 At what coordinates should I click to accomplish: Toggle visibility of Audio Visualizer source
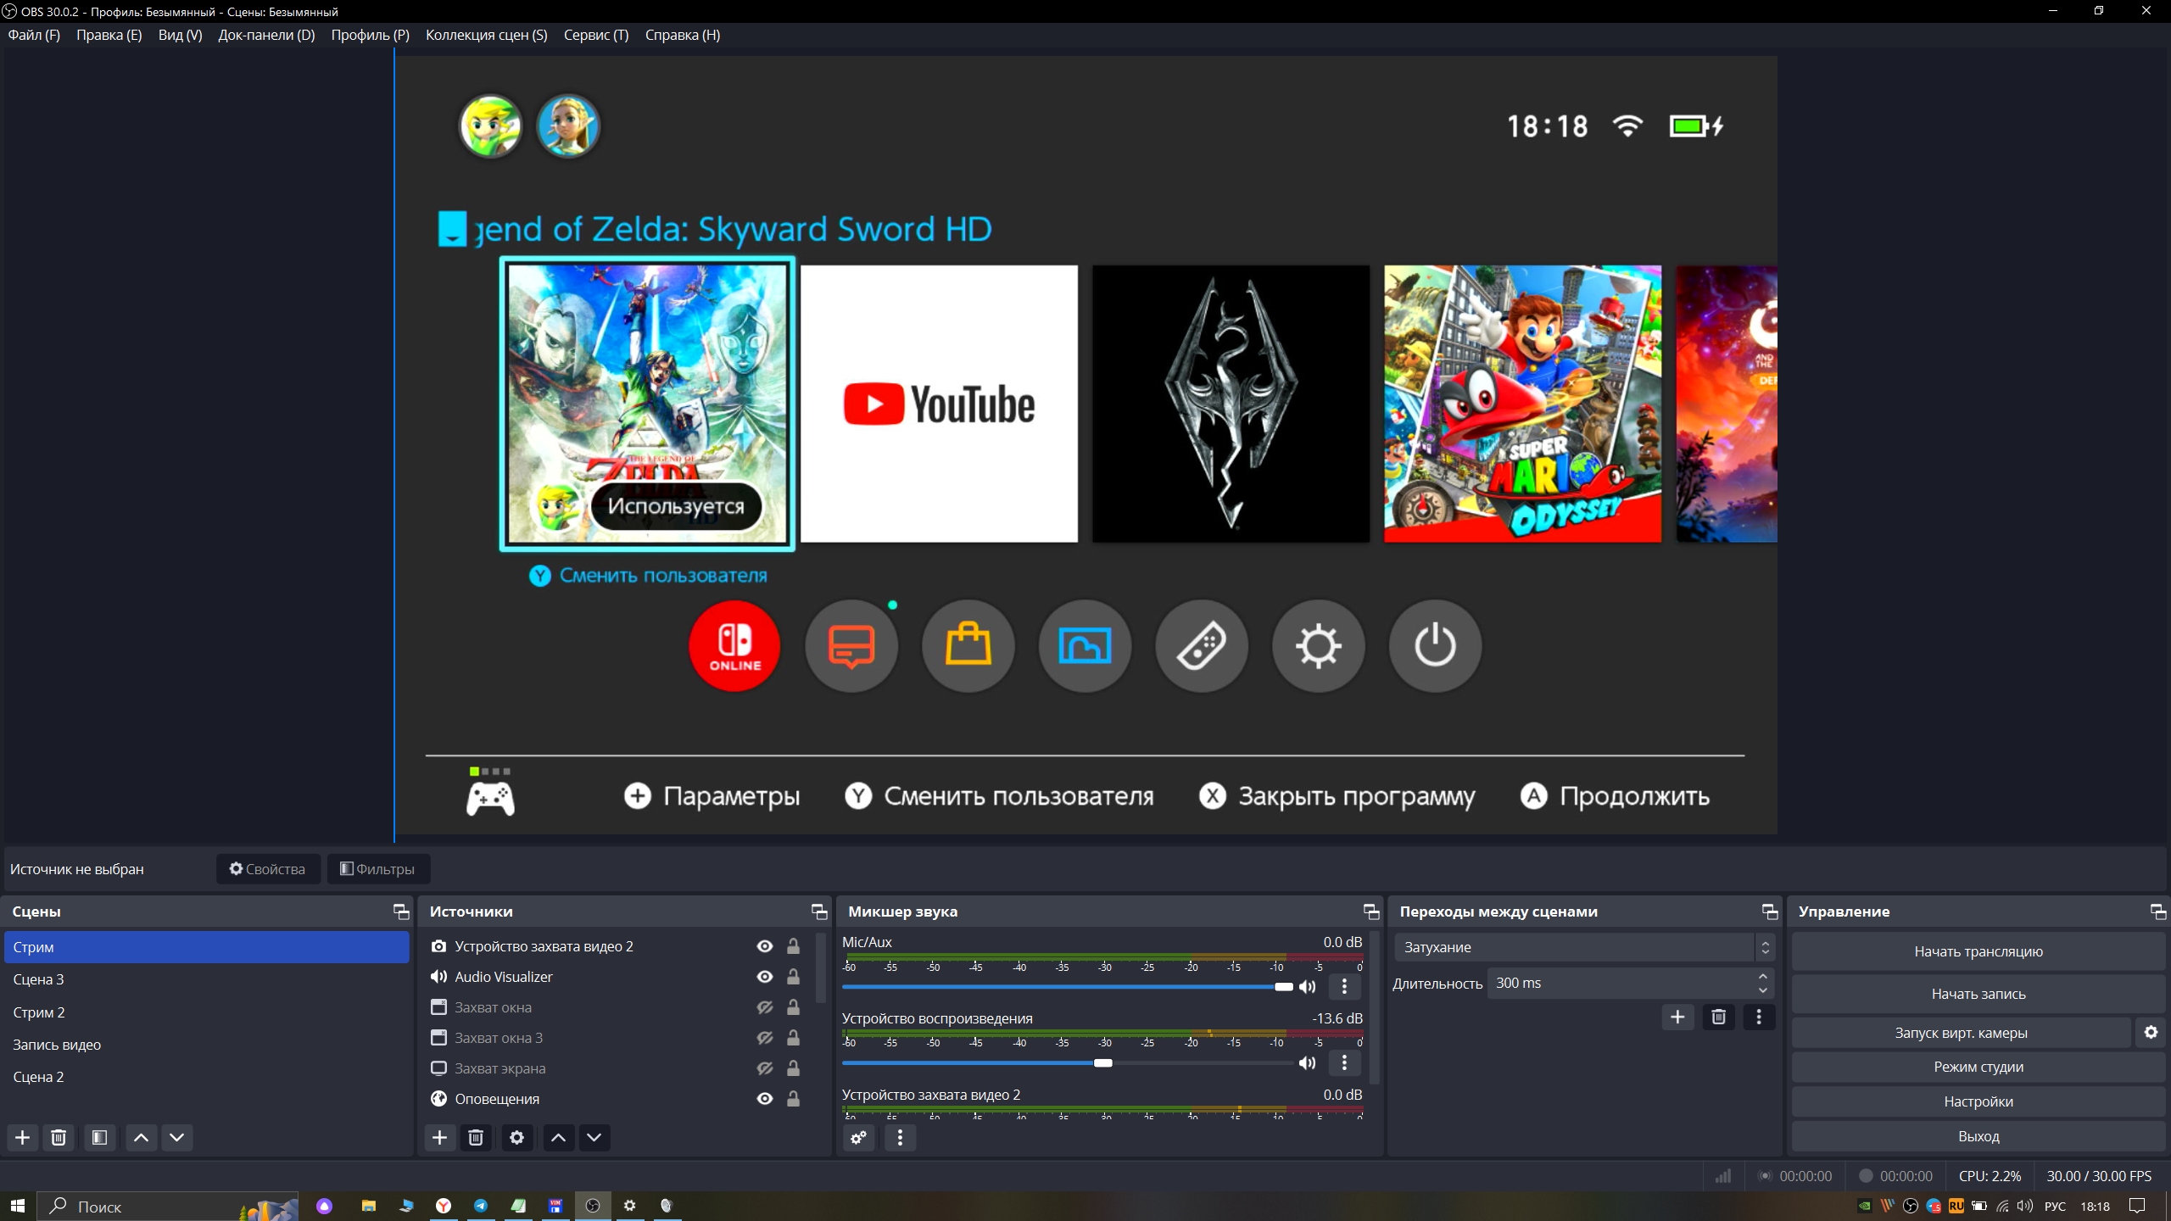(763, 977)
